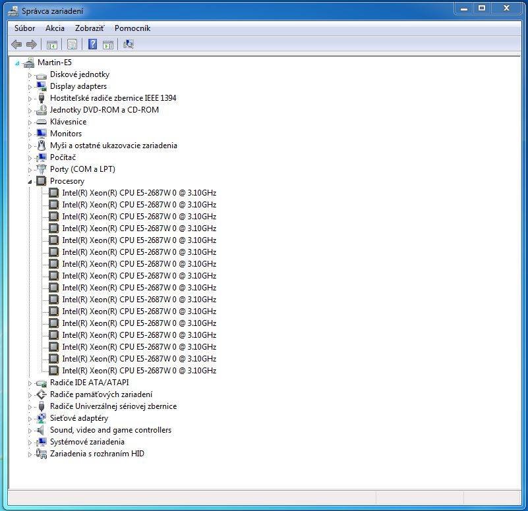
Task: Click the Universal Serial Bus controllers icon
Action: (x=41, y=406)
